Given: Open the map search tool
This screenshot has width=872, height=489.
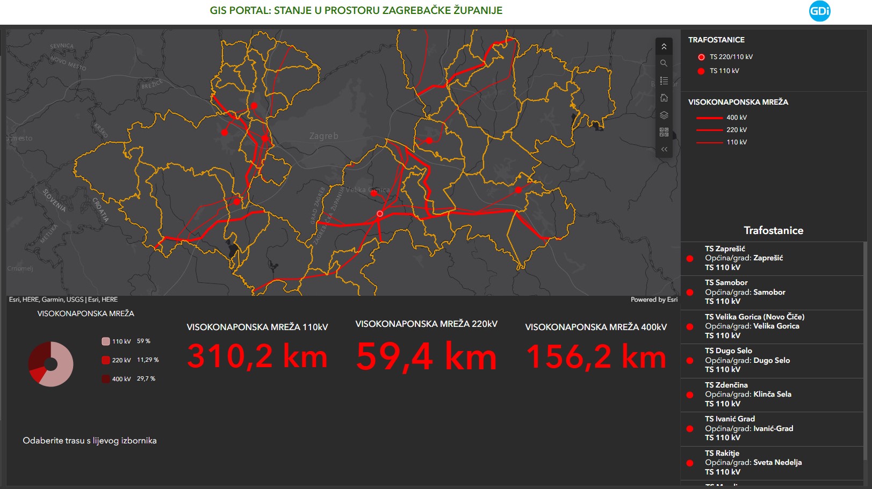Looking at the screenshot, I should tap(664, 63).
